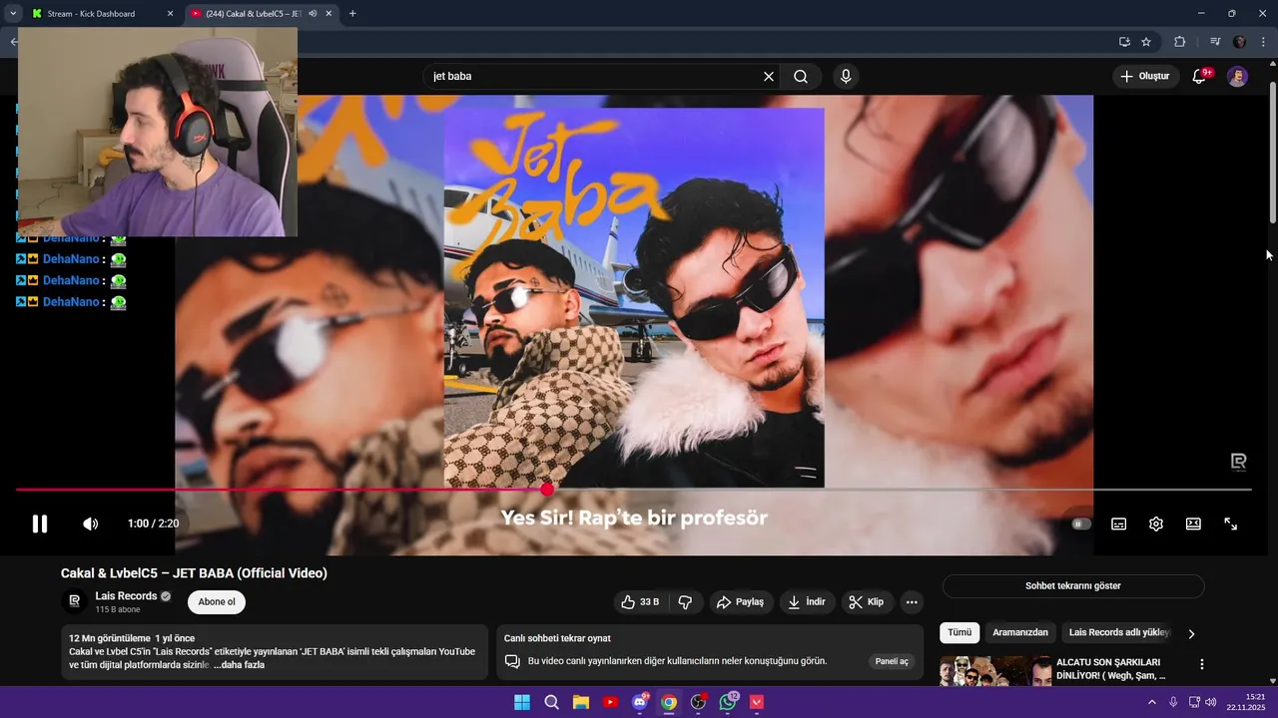Open Valorant from the taskbar
This screenshot has height=718, width=1278.
click(757, 702)
